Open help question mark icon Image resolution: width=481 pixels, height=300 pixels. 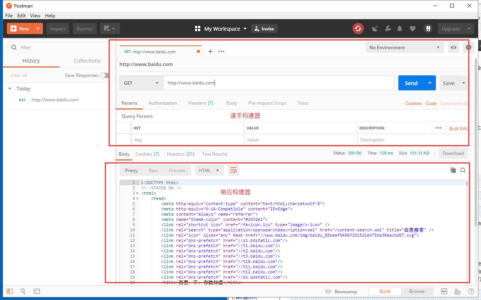(471, 291)
